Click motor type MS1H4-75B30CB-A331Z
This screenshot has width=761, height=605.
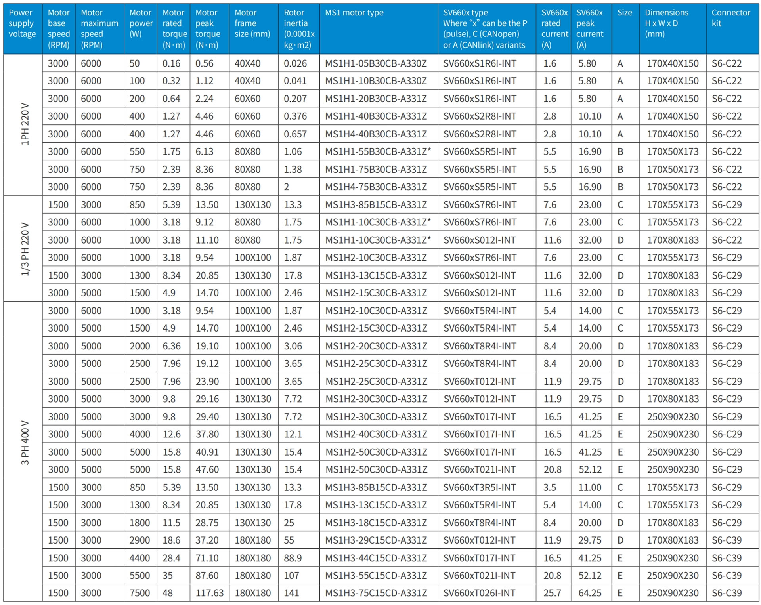coord(376,187)
